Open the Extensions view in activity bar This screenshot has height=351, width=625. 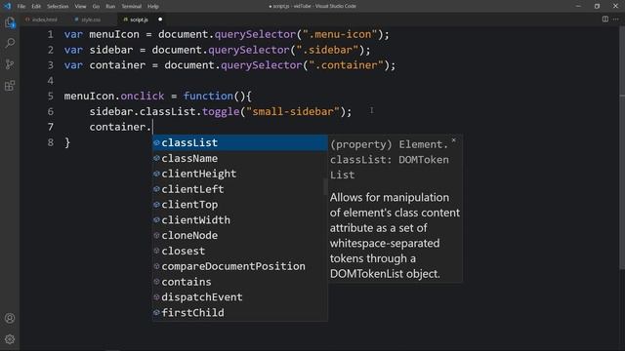10,86
